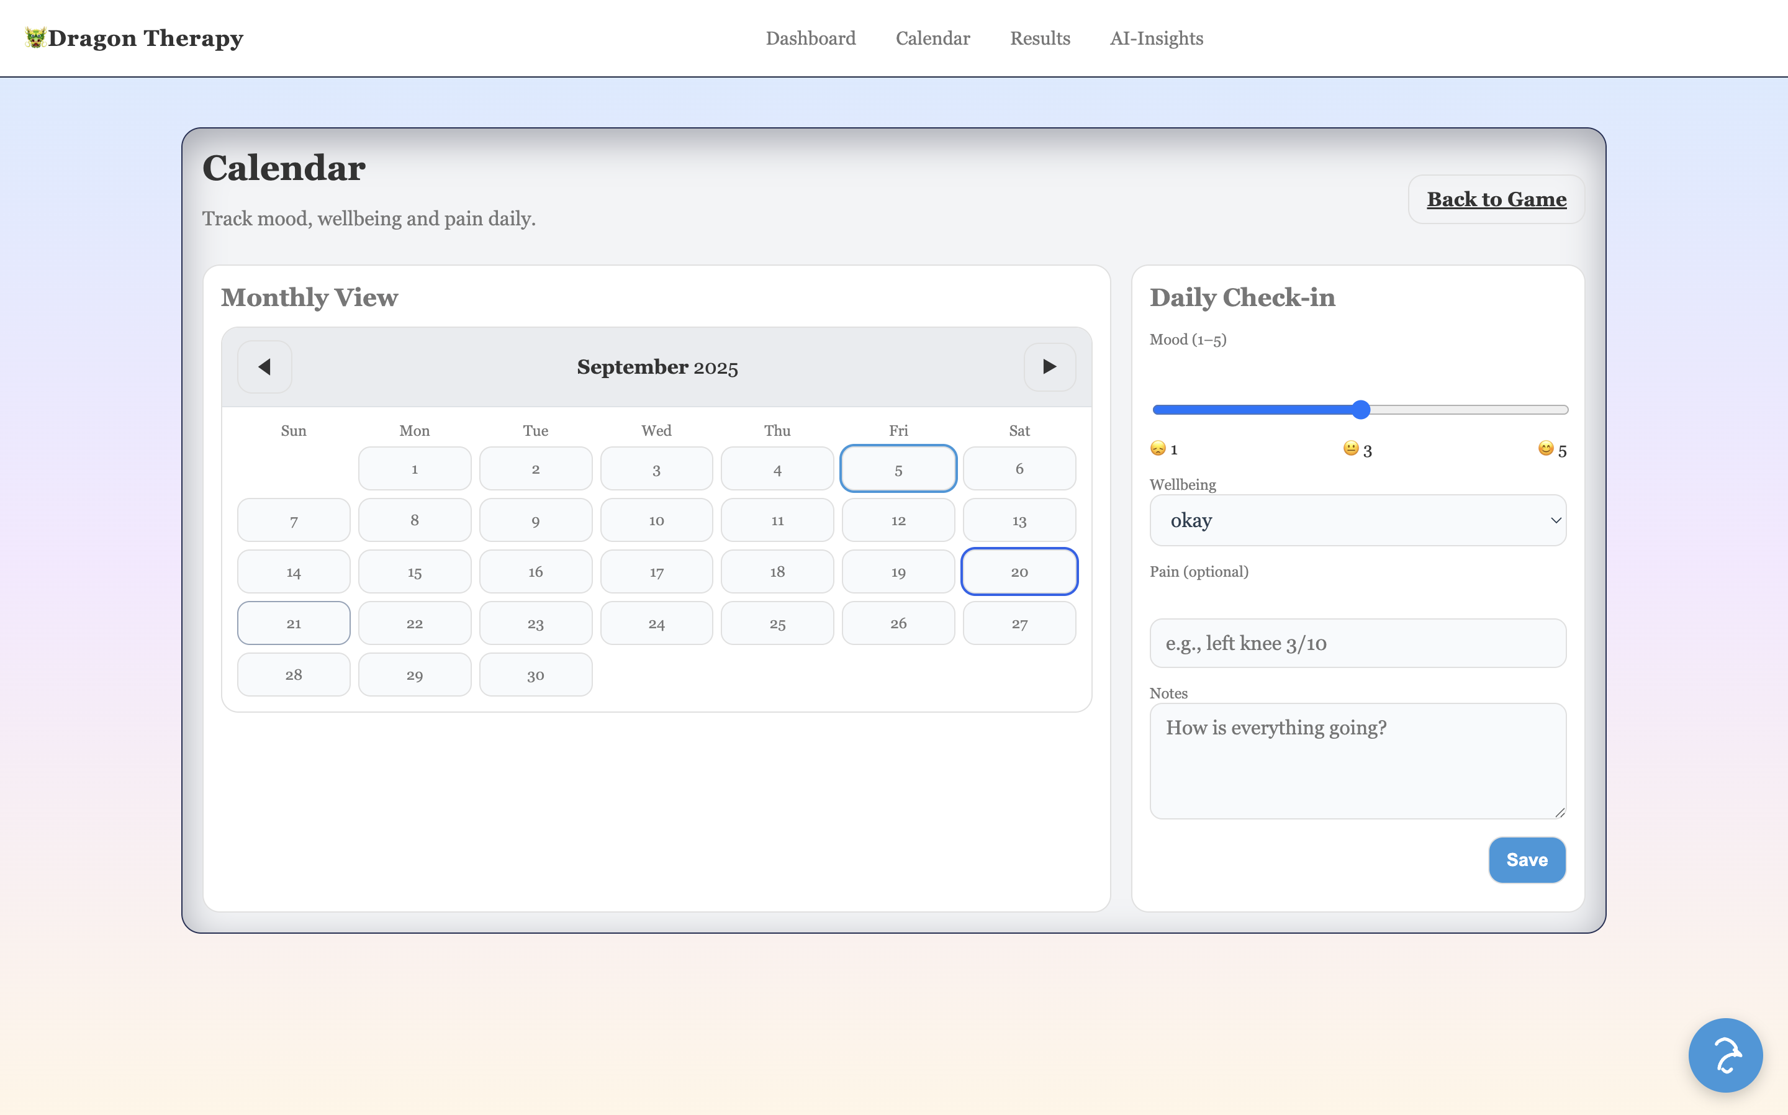Screen dimensions: 1788x1115
Task: Select day 5 in the calendar
Action: (x=898, y=469)
